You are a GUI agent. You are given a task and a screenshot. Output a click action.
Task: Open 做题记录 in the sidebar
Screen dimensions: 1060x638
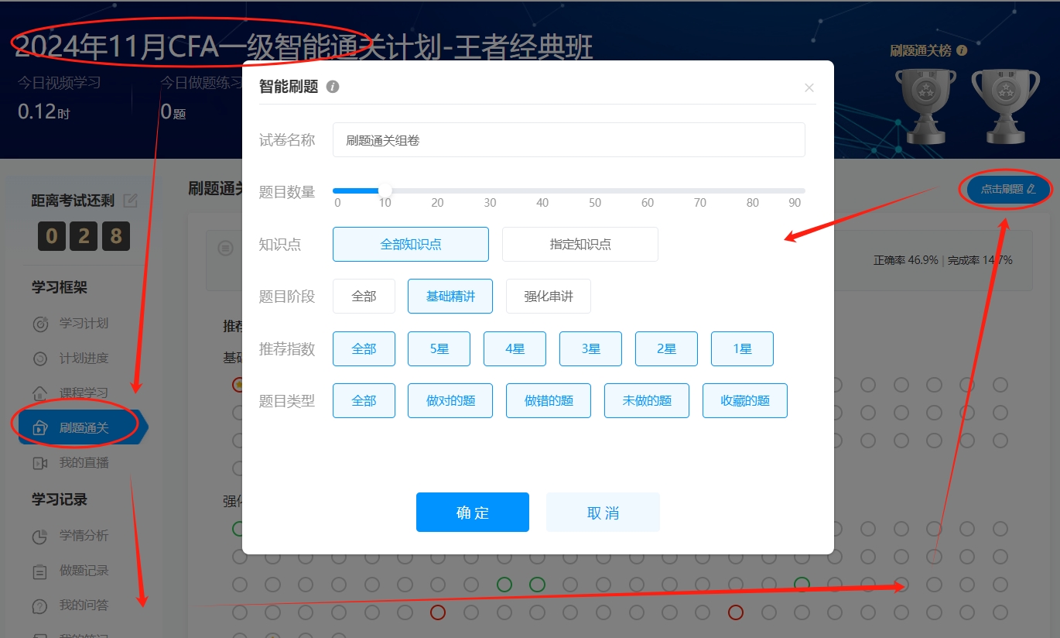tap(84, 570)
